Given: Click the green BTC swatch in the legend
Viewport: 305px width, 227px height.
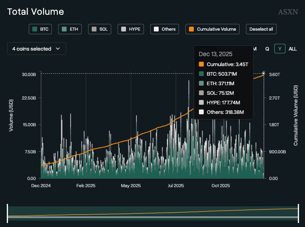Looking at the screenshot, I should 35,29.
